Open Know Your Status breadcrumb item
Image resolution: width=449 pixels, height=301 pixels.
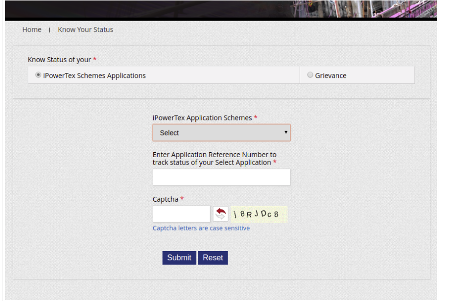[x=85, y=30]
